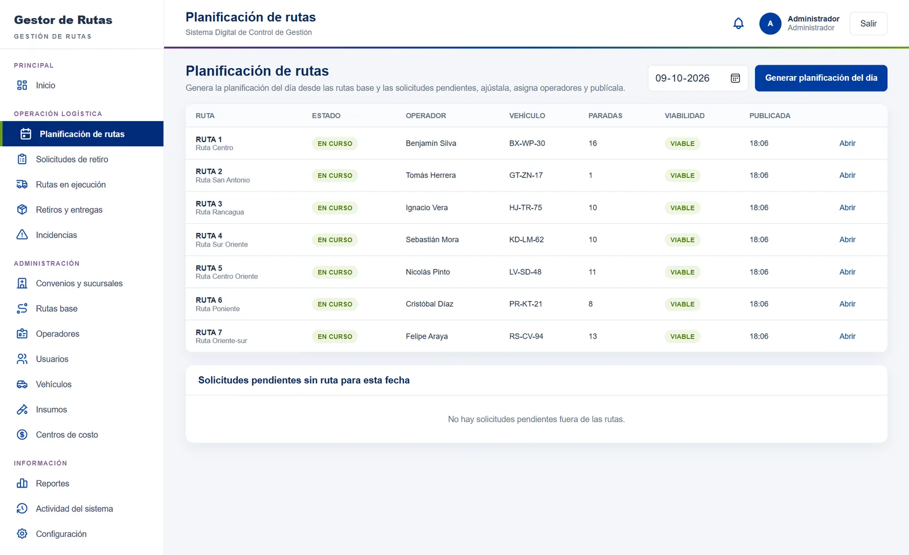Open RUTA 5 via Abrir link

point(847,272)
